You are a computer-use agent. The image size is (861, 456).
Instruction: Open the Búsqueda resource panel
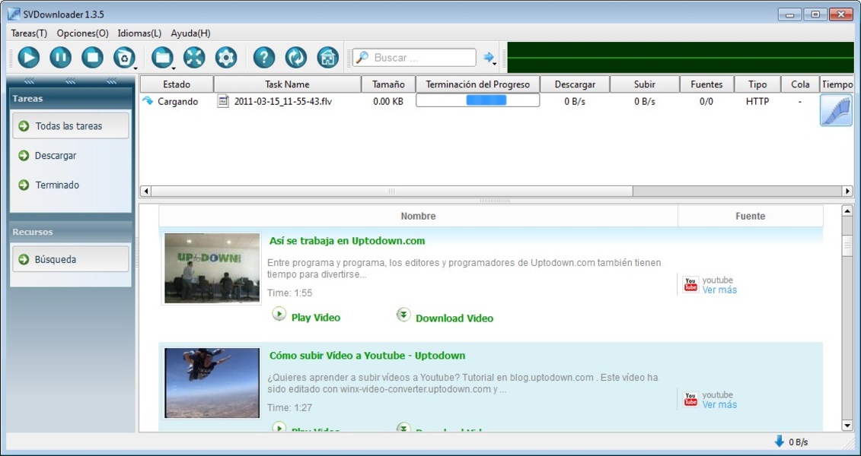(x=70, y=259)
